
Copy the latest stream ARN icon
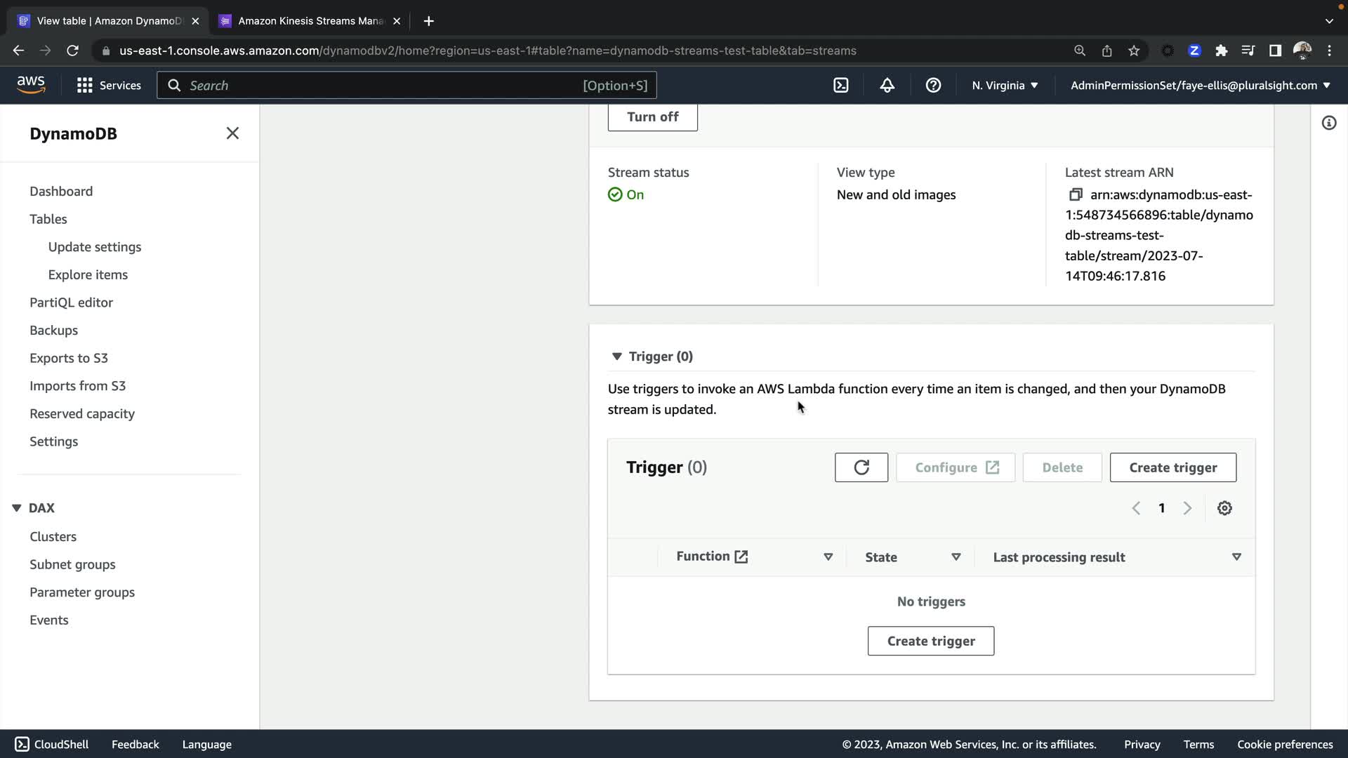click(x=1075, y=194)
